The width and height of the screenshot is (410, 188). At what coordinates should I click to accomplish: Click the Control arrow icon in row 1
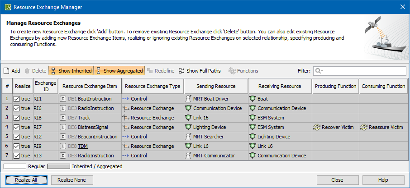click(125, 99)
